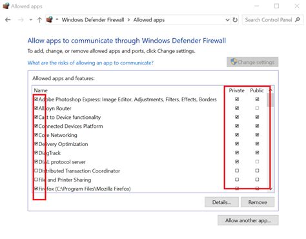Image resolution: width=306 pixels, height=239 pixels.
Task: Toggle Public checkbox for Adobe Photoshop Express
Action: [257, 99]
